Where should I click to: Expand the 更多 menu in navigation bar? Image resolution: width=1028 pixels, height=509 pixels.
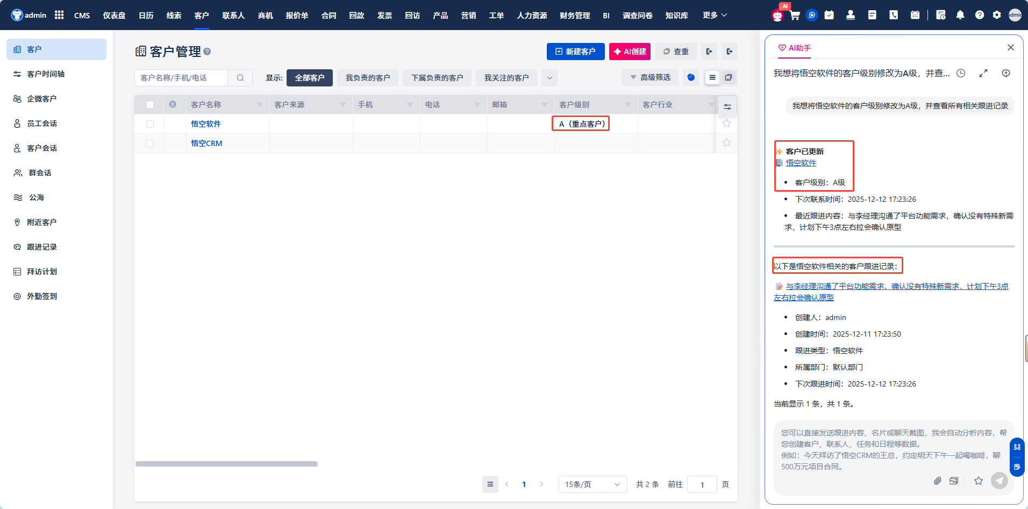[x=715, y=15]
